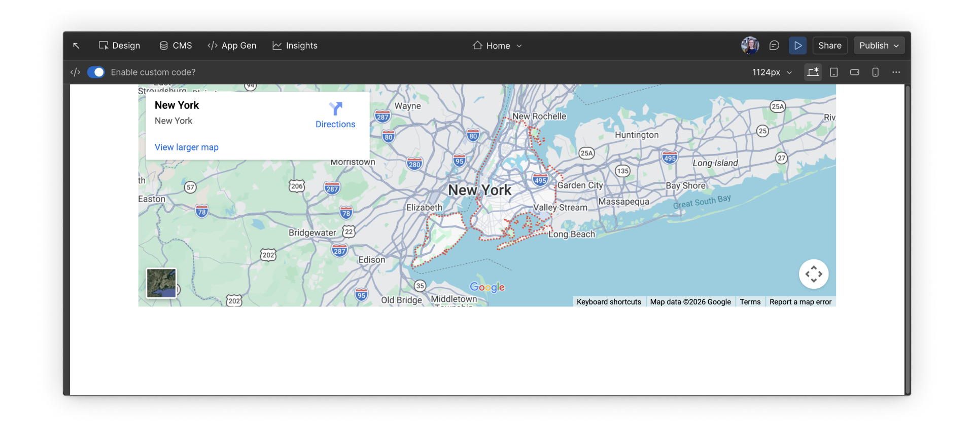The width and height of the screenshot is (974, 427).
Task: Click the route 206 shield on map
Action: pyautogui.click(x=297, y=186)
